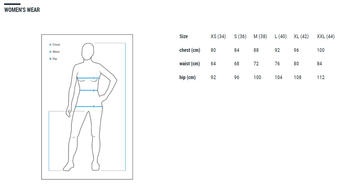Click the WOMEN'S WEAR section heading
This screenshot has height=189, width=340.
coord(22,10)
